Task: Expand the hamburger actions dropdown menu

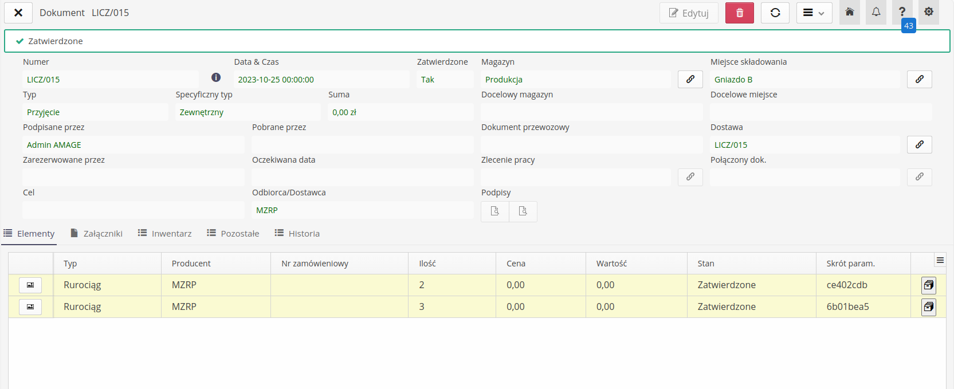Action: point(814,13)
